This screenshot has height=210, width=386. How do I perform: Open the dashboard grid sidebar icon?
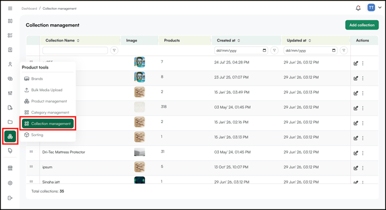[x=10, y=21]
